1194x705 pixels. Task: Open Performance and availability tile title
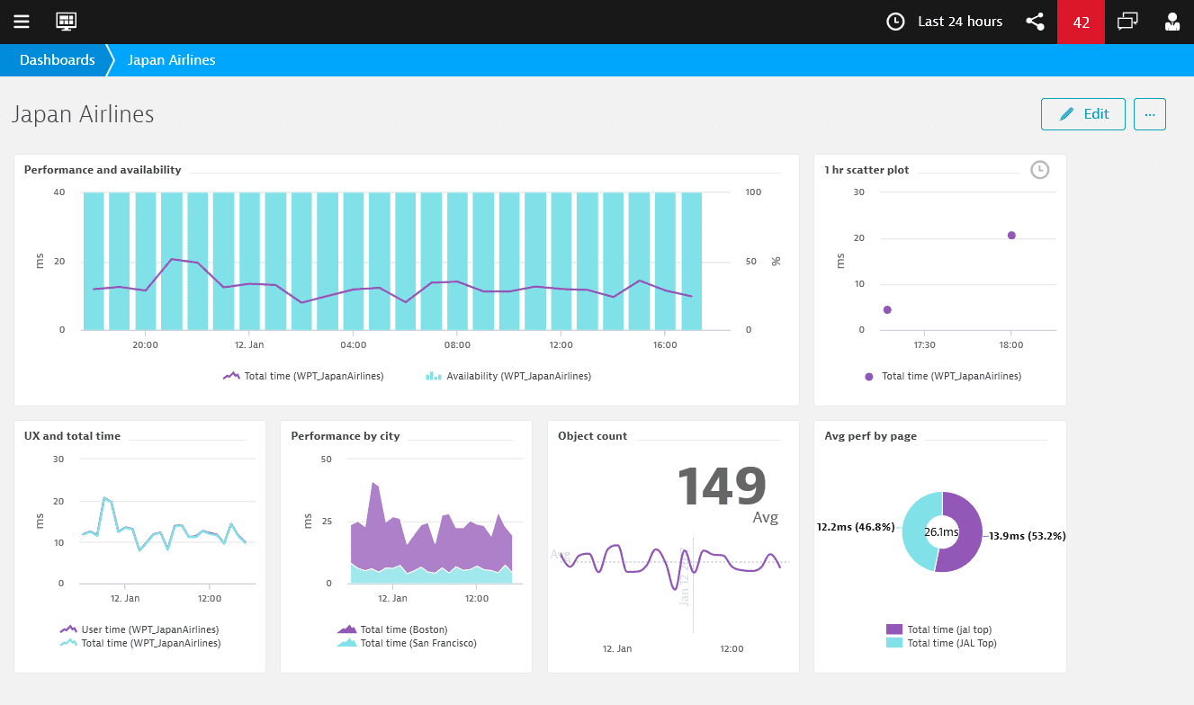tap(103, 170)
